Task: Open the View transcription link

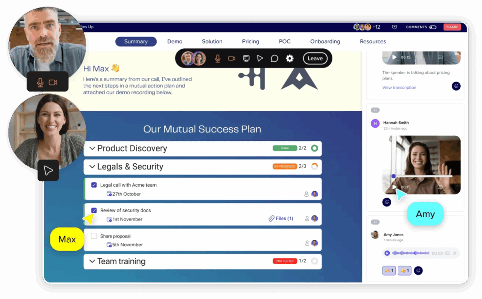Action: tap(399, 87)
